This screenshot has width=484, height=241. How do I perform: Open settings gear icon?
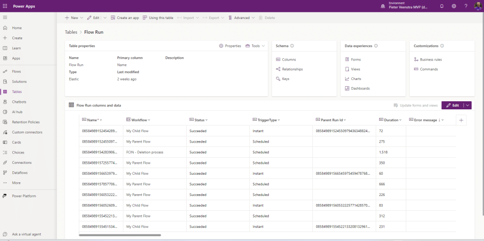tap(454, 6)
